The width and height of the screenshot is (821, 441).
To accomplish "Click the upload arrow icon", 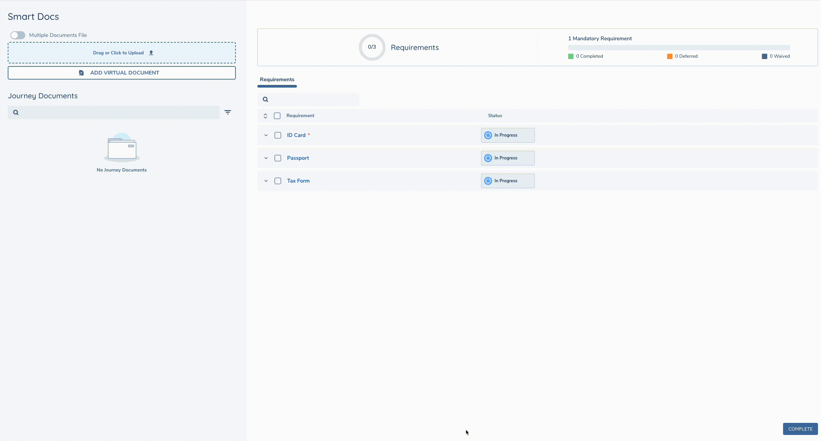I will (151, 53).
